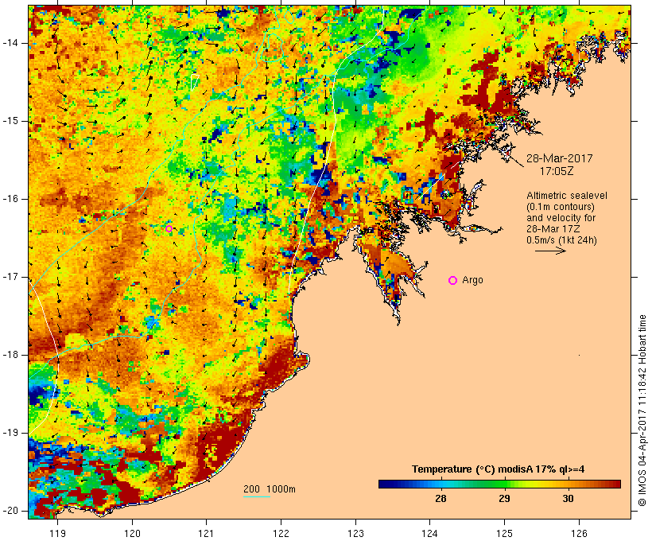Click the longitude axis label '124'
The width and height of the screenshot is (652, 541).
pos(429,534)
